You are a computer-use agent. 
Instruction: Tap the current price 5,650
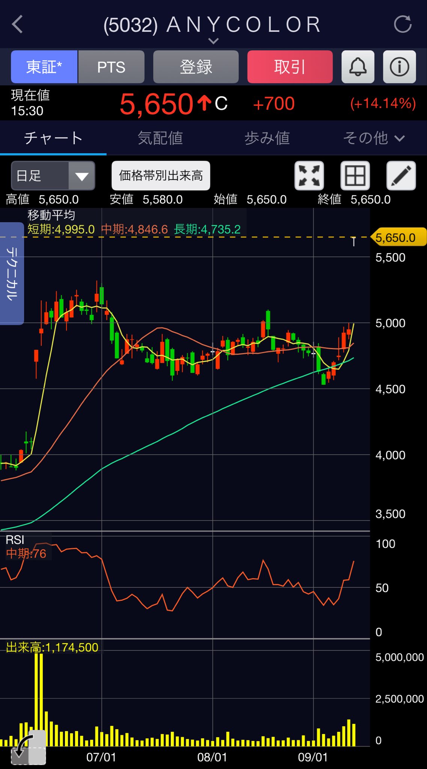click(156, 104)
